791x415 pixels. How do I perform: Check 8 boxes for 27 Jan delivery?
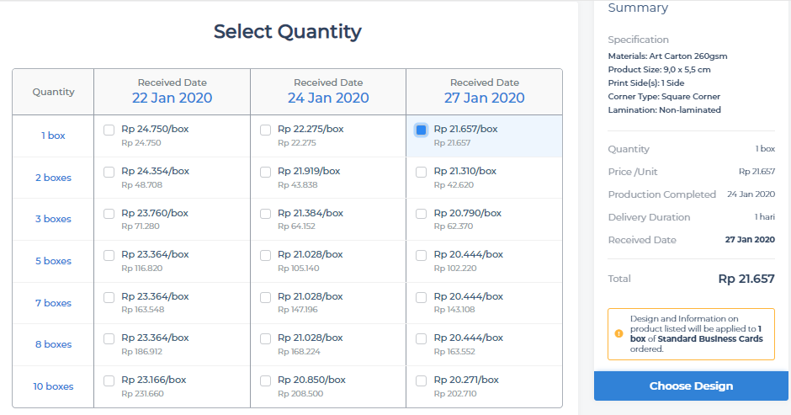pyautogui.click(x=422, y=338)
